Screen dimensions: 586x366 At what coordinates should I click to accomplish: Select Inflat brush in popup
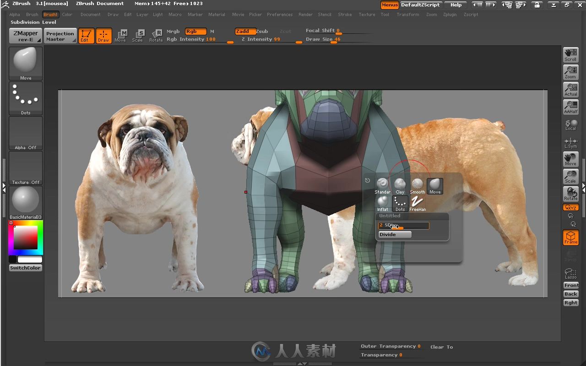click(383, 204)
